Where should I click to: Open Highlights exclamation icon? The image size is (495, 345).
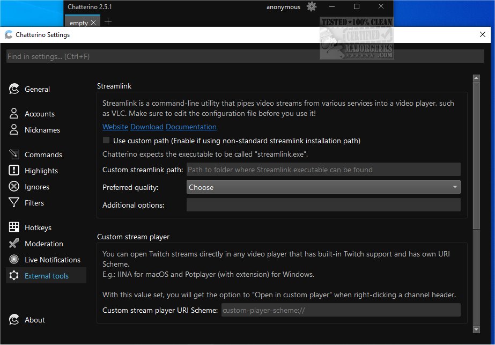(x=14, y=171)
